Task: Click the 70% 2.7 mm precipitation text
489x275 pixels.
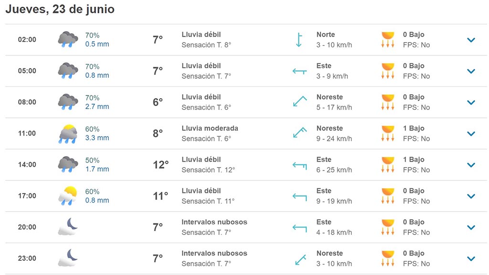Action: [97, 102]
